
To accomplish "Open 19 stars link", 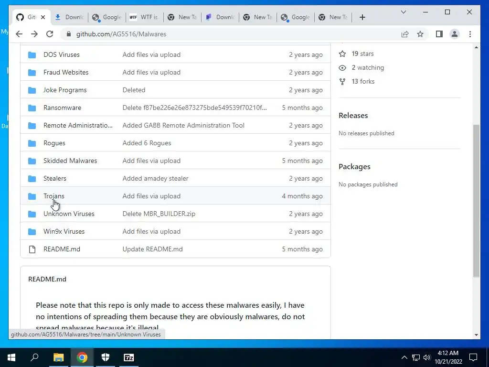I will pyautogui.click(x=363, y=54).
